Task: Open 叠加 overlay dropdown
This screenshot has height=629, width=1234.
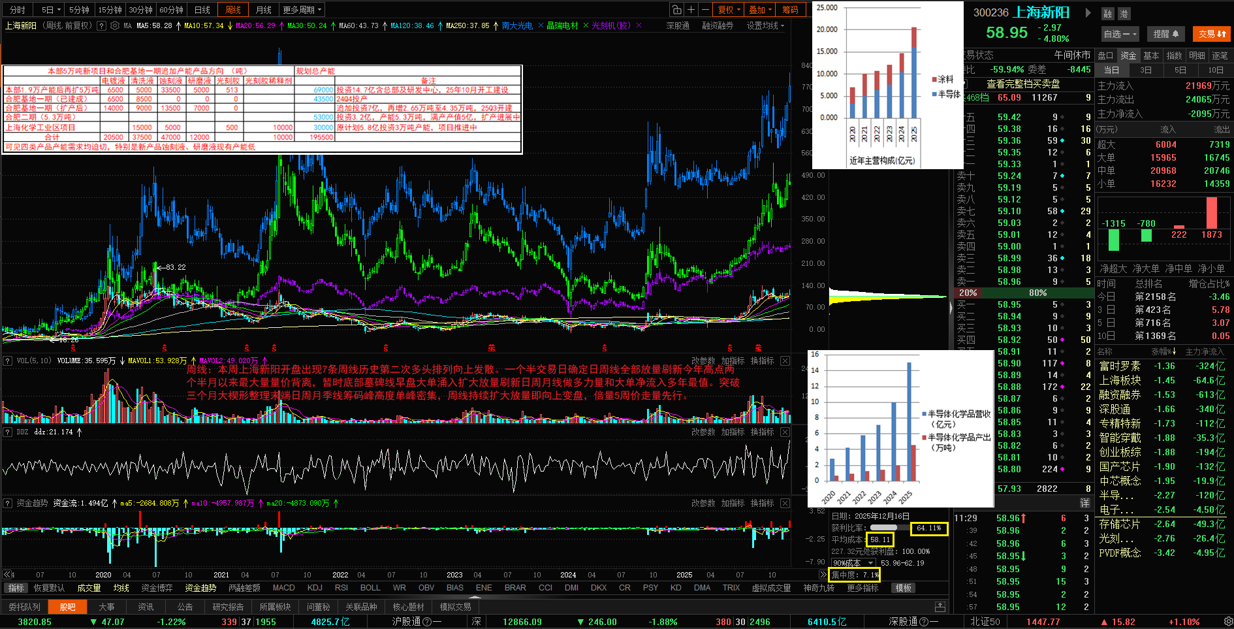Action: point(761,10)
